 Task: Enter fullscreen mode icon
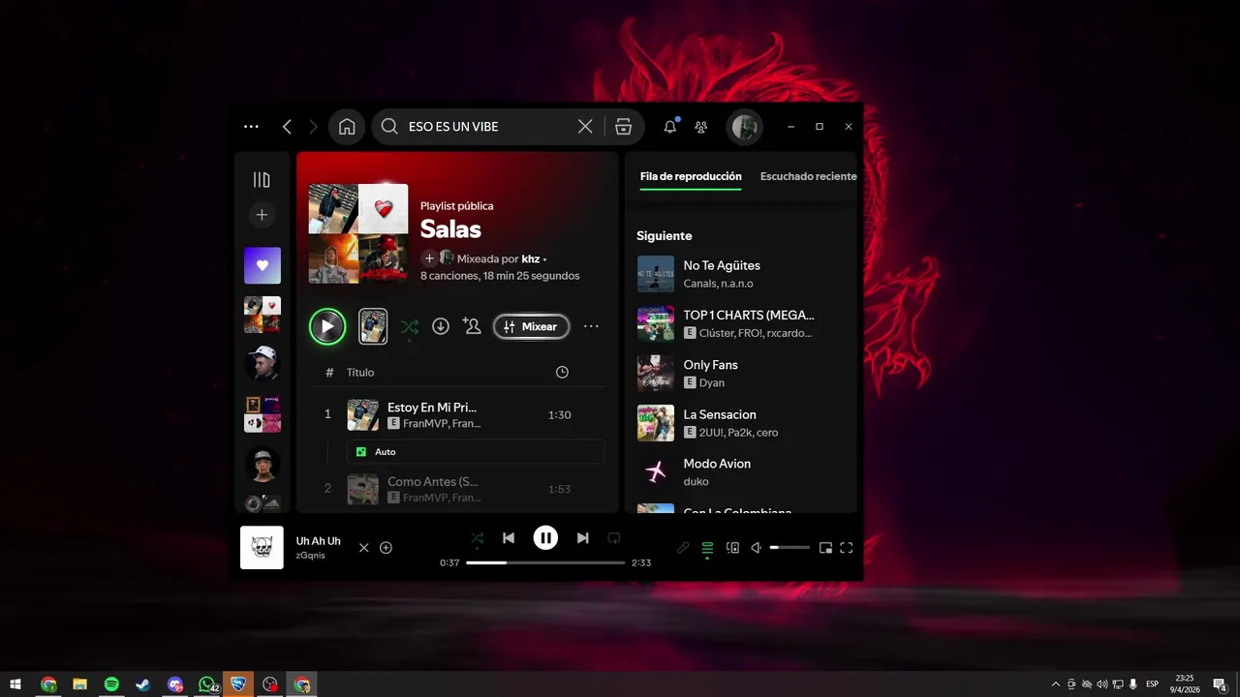[x=847, y=548]
